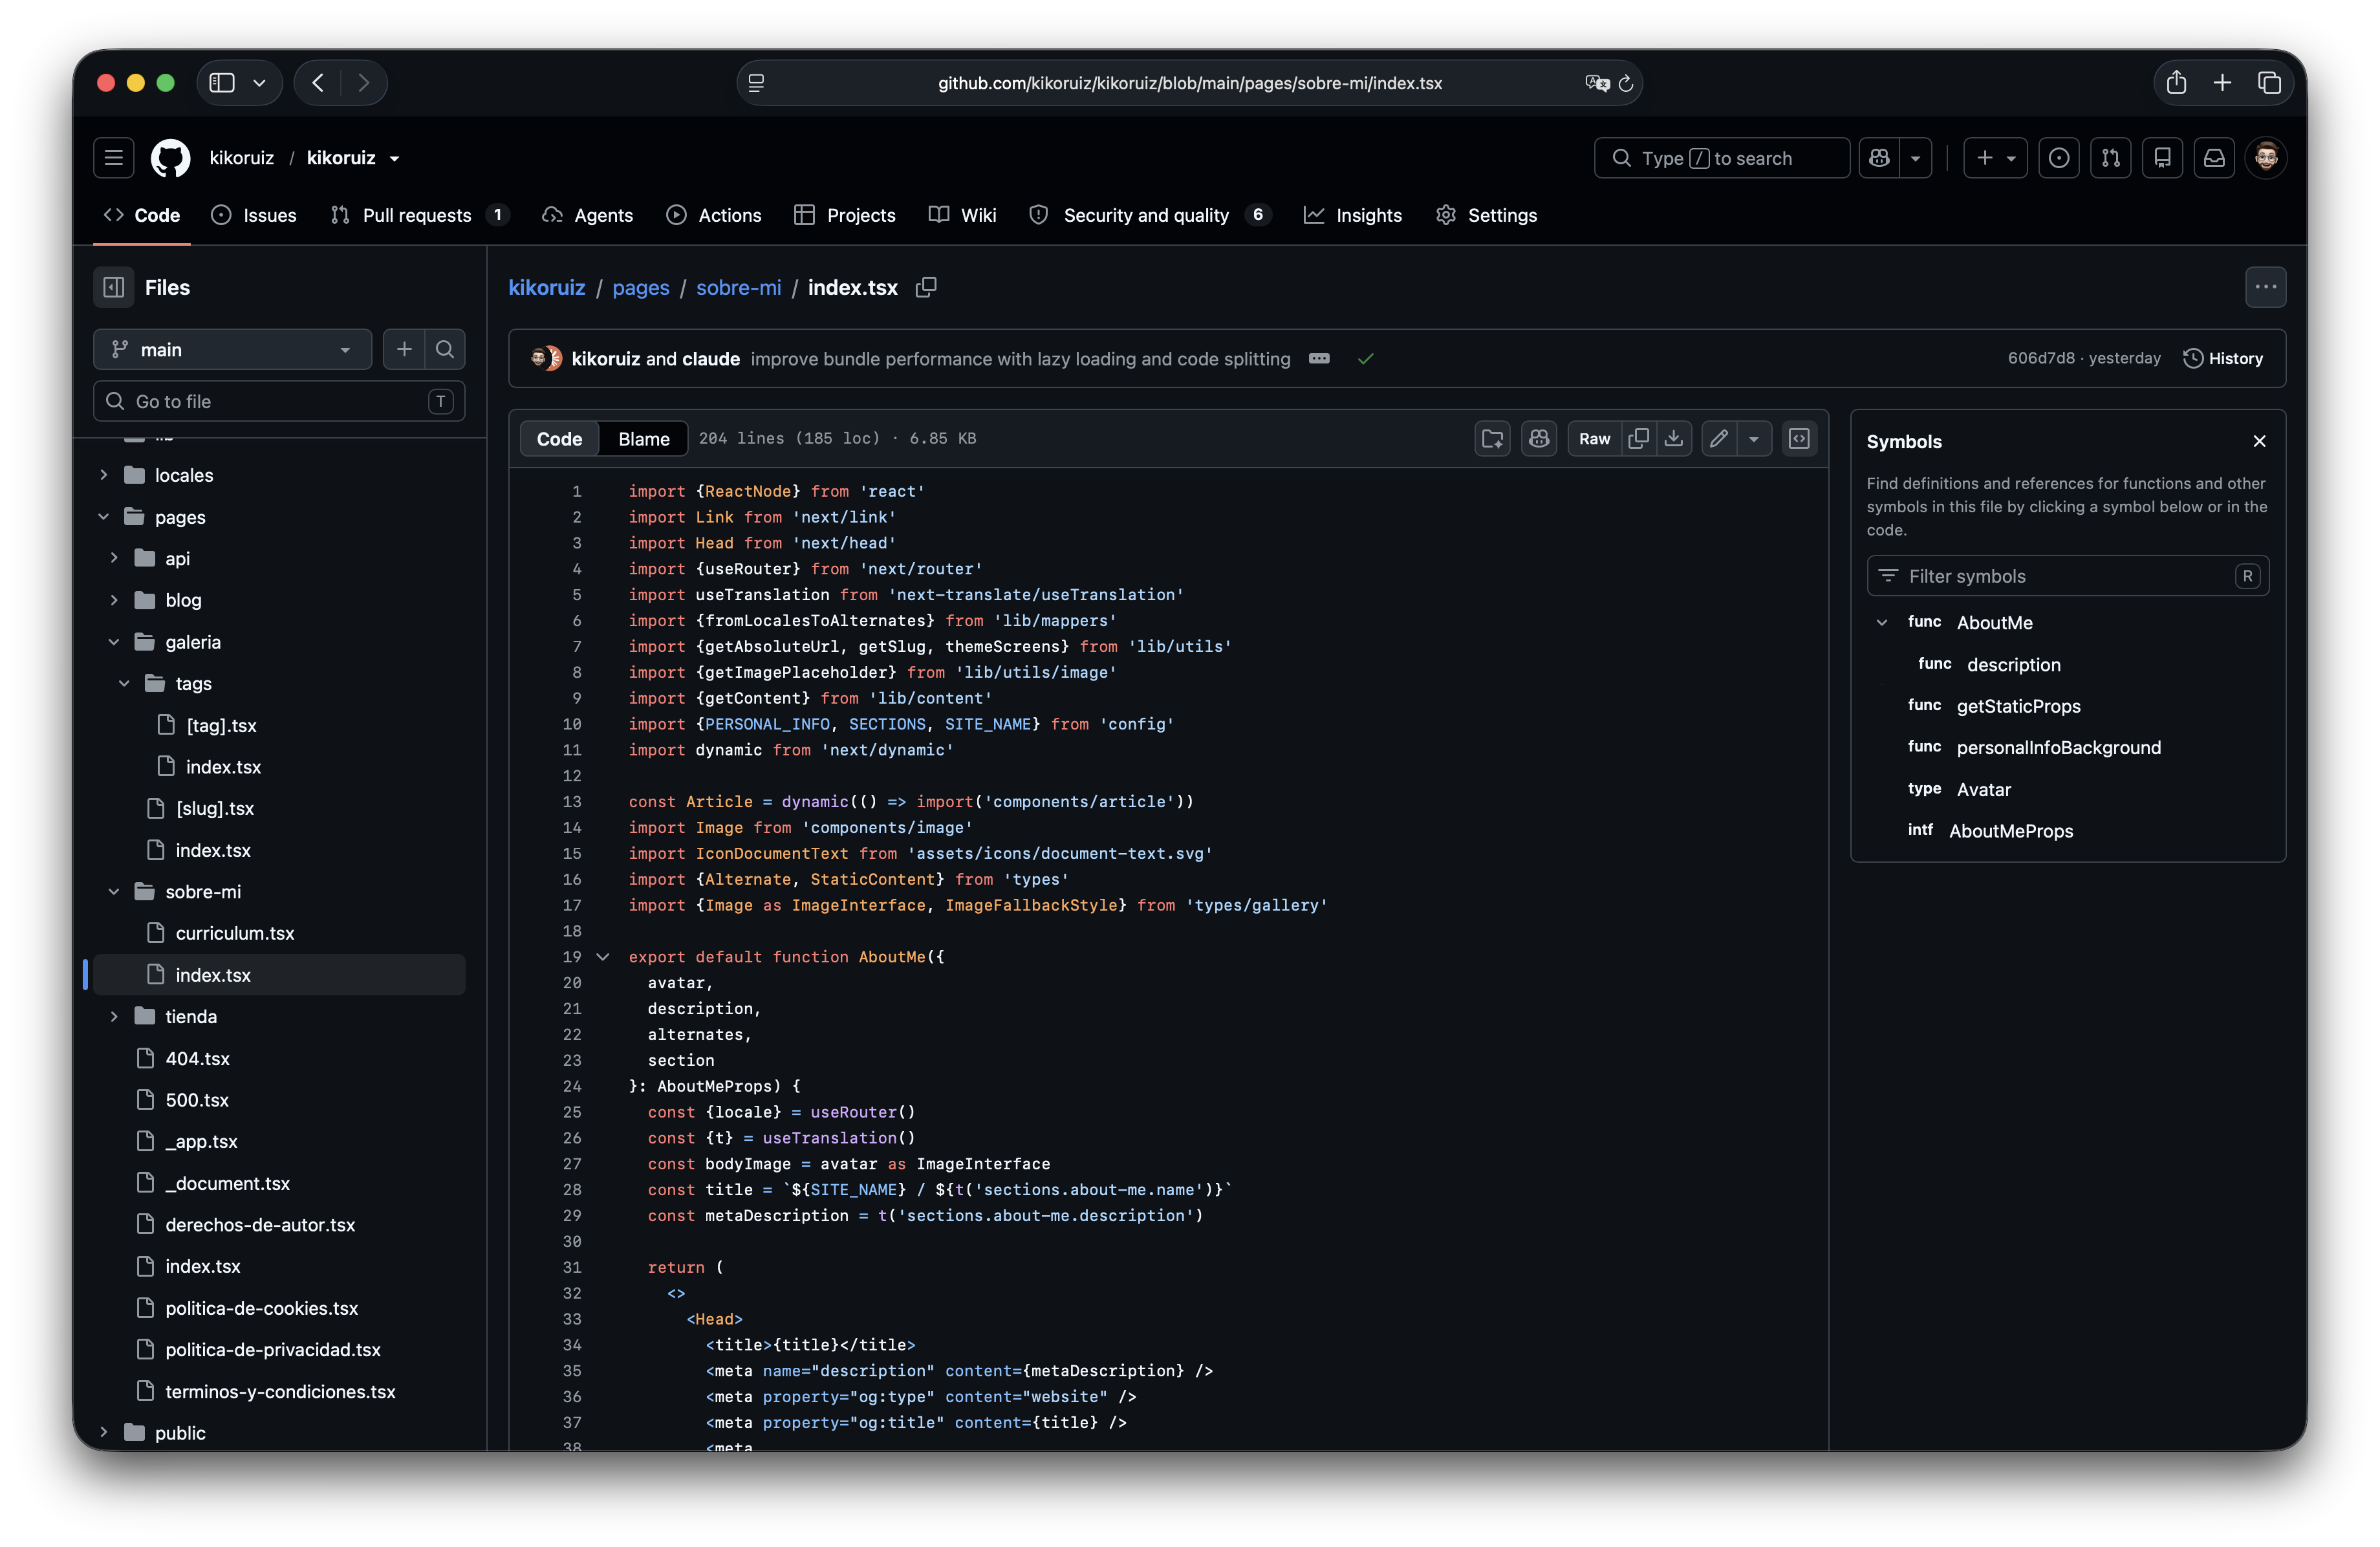This screenshot has width=2380, height=1547.
Task: Open commit 606d7d8
Action: (x=2041, y=358)
